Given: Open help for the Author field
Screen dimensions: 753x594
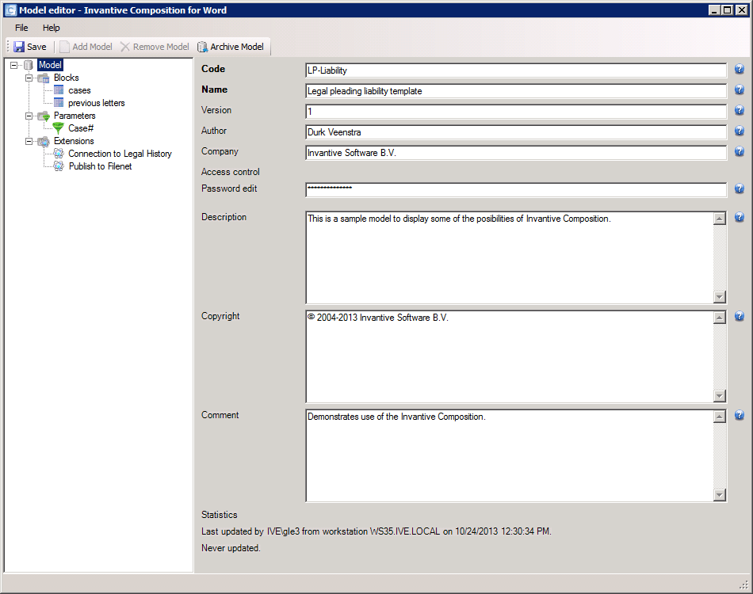Looking at the screenshot, I should pyautogui.click(x=739, y=131).
